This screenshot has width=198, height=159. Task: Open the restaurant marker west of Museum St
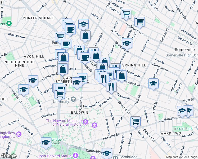(104, 79)
